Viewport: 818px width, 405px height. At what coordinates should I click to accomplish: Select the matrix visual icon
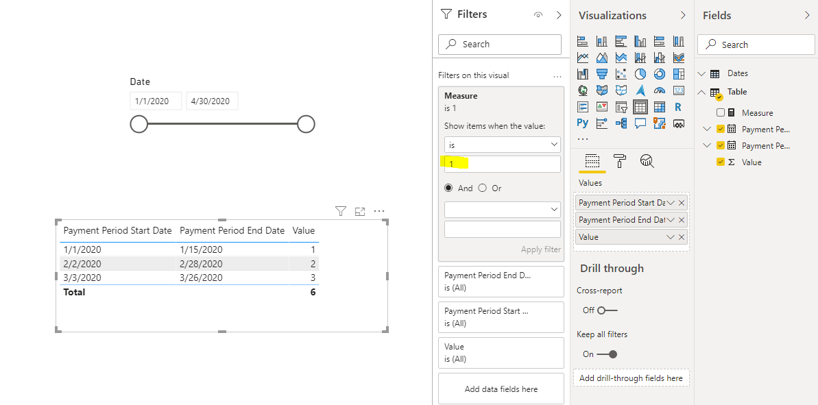660,107
